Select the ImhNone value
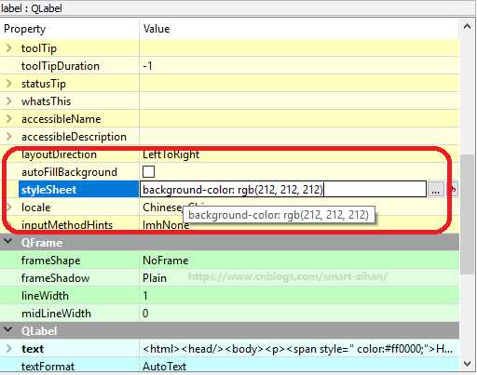 tap(166, 225)
